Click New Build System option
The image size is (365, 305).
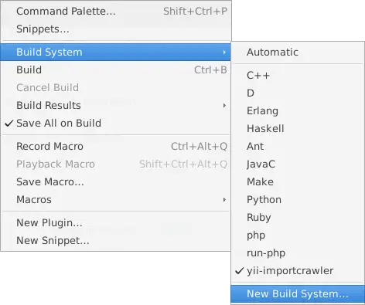pos(298,293)
